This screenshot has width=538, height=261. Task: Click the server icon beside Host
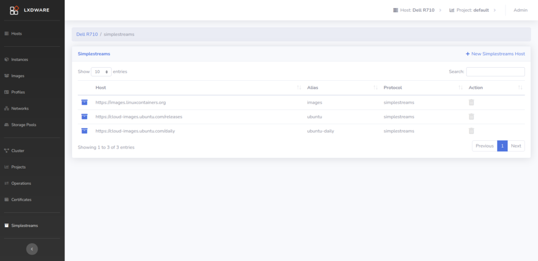[396, 11]
